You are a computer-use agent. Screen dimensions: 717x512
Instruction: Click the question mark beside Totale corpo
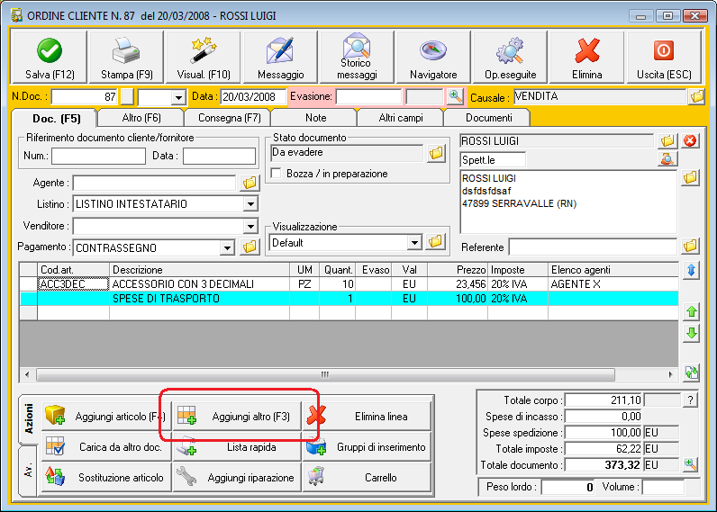(691, 400)
